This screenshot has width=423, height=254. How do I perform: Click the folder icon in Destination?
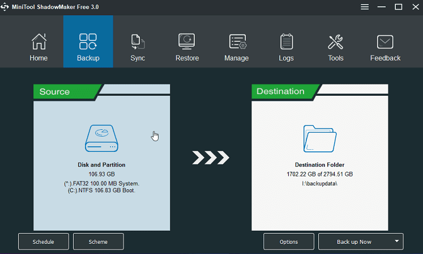(320, 138)
